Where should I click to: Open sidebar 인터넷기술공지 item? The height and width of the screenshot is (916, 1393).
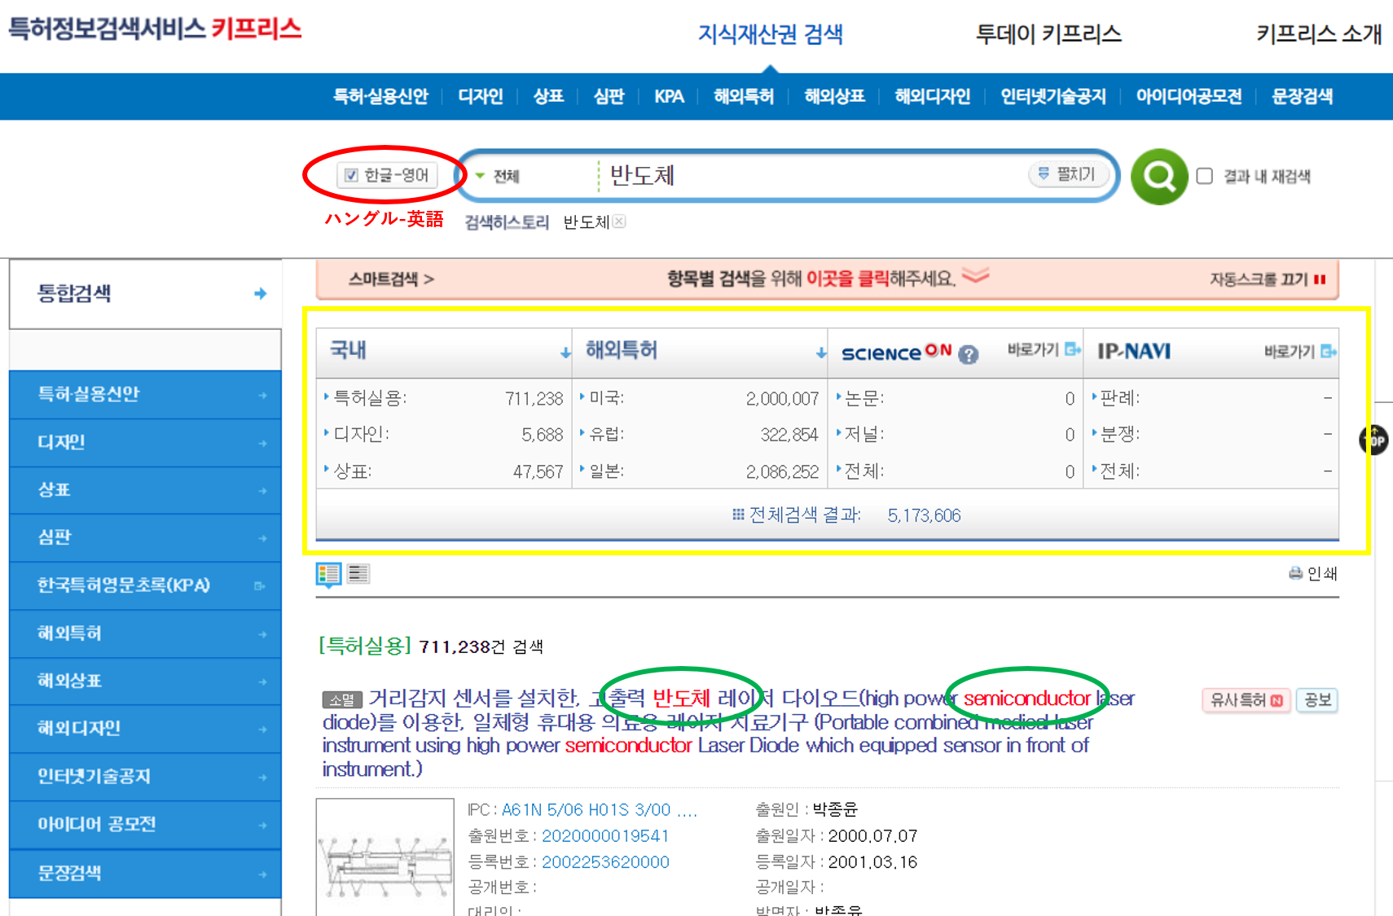tap(145, 777)
